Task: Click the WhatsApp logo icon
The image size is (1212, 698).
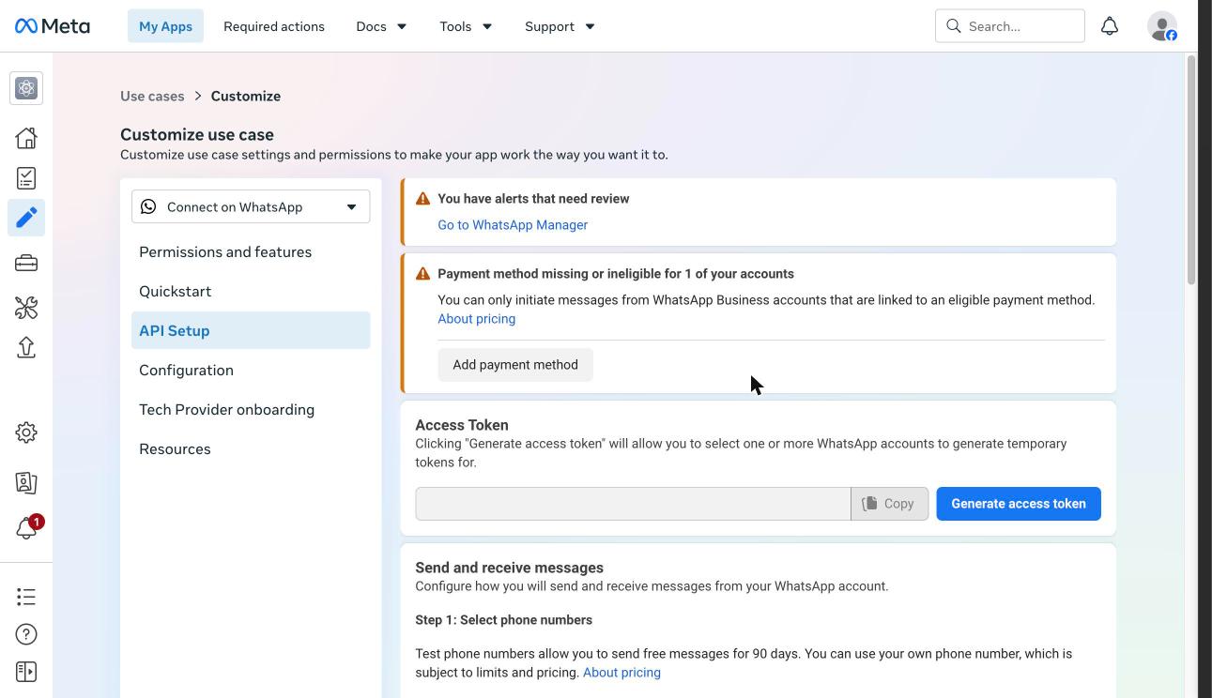Action: 148,206
